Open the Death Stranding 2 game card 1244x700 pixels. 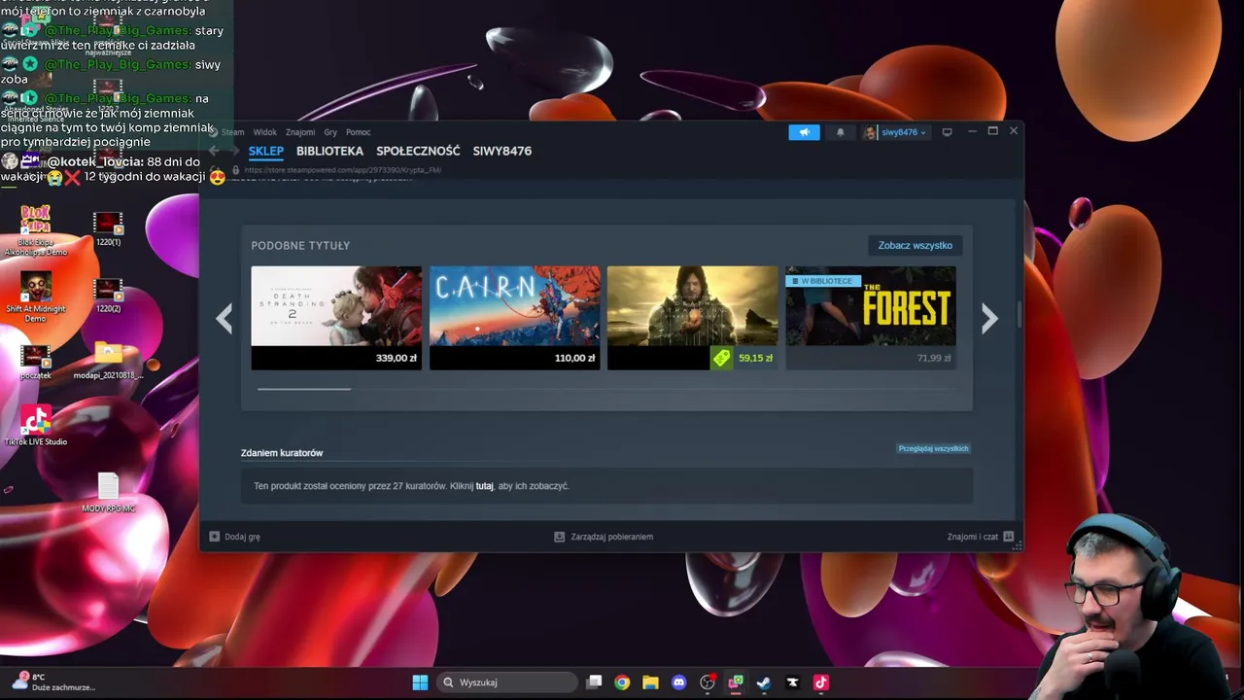(x=336, y=318)
